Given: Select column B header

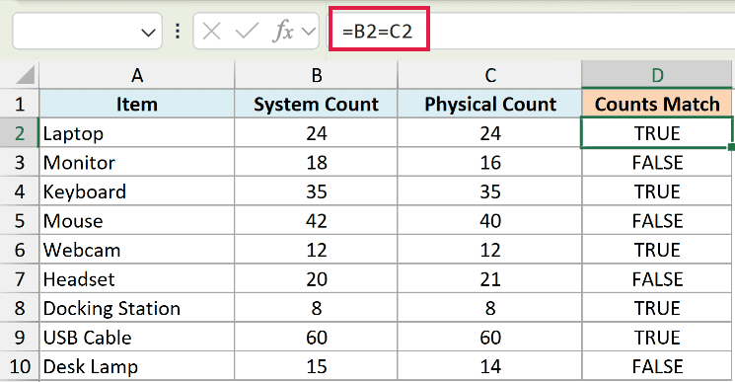Looking at the screenshot, I should point(316,75).
